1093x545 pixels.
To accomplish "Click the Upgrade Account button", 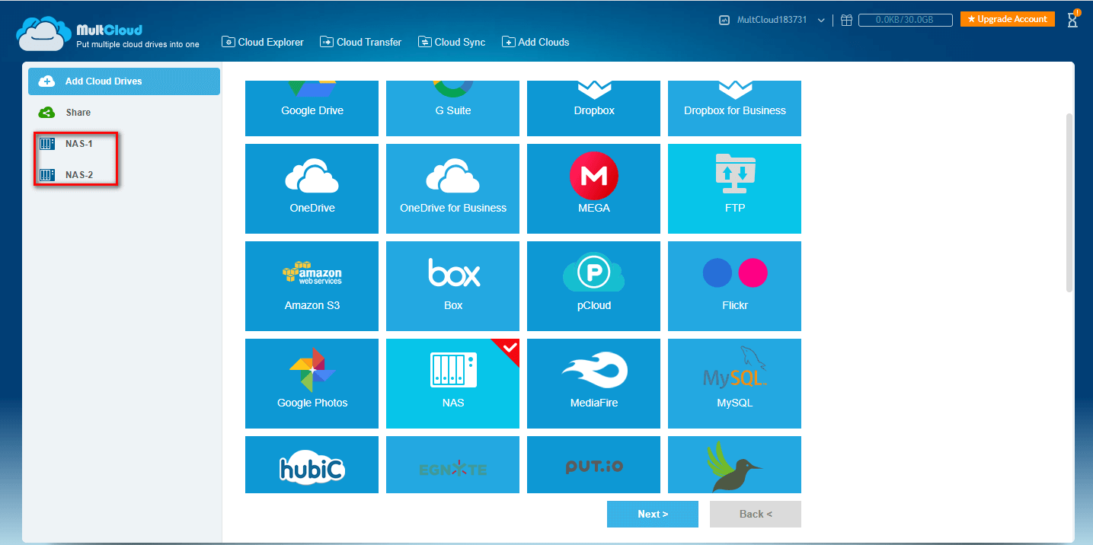I will tap(1008, 19).
